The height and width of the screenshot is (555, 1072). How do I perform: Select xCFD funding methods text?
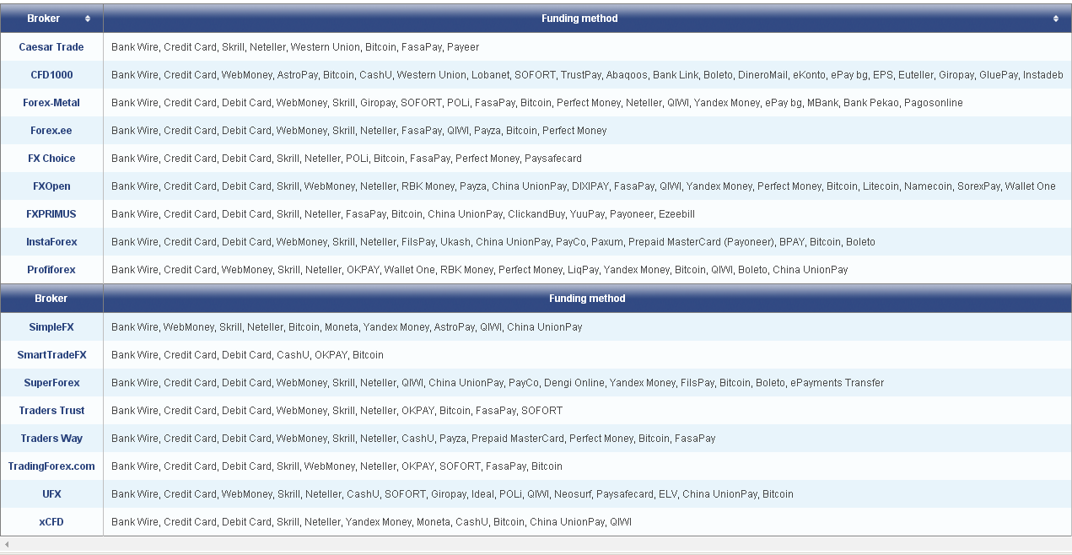(371, 522)
